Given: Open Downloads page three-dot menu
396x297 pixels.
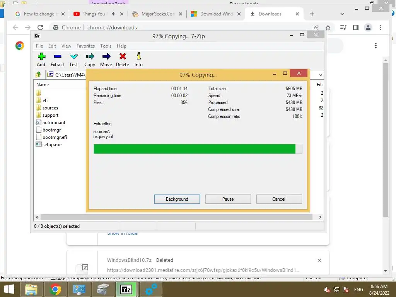Looking at the screenshot, I should 376,46.
